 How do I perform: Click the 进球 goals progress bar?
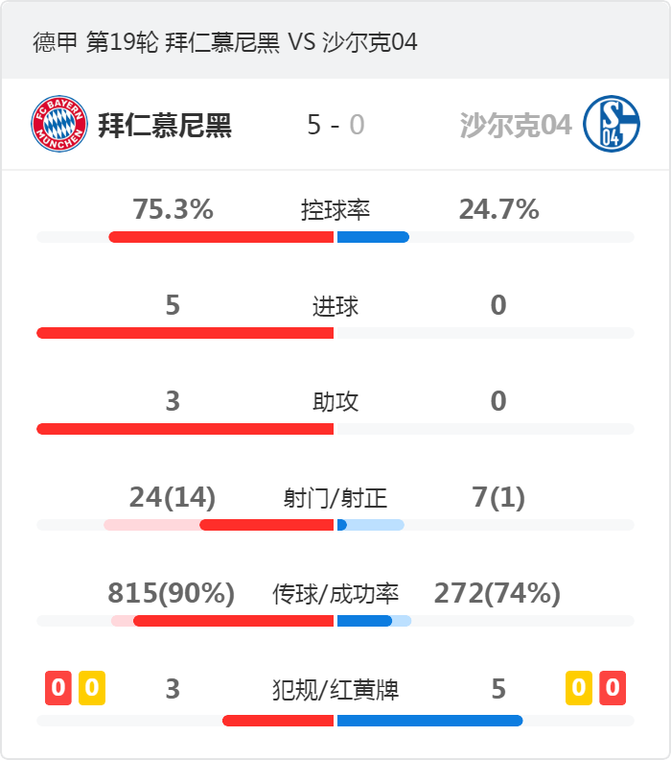[x=335, y=333]
